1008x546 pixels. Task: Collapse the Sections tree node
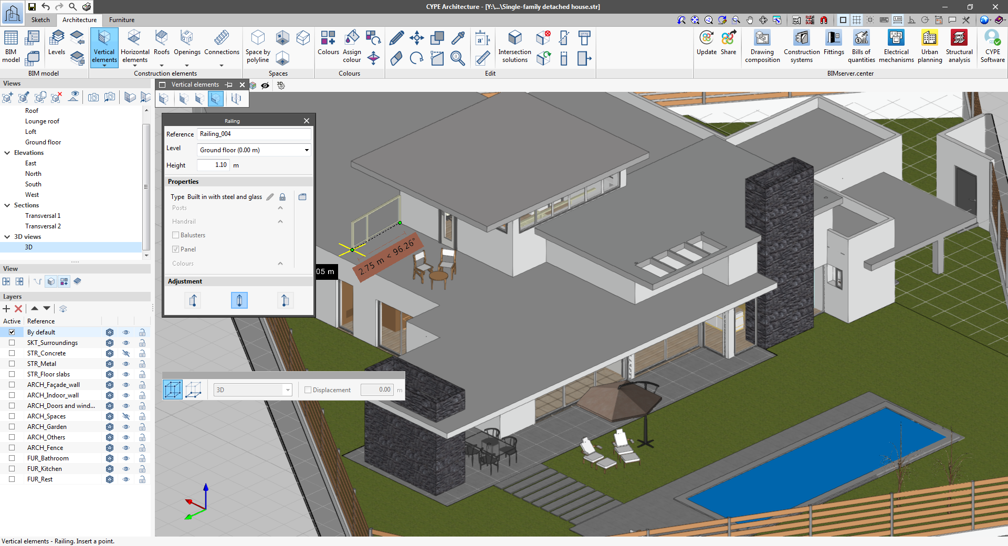pyautogui.click(x=7, y=205)
